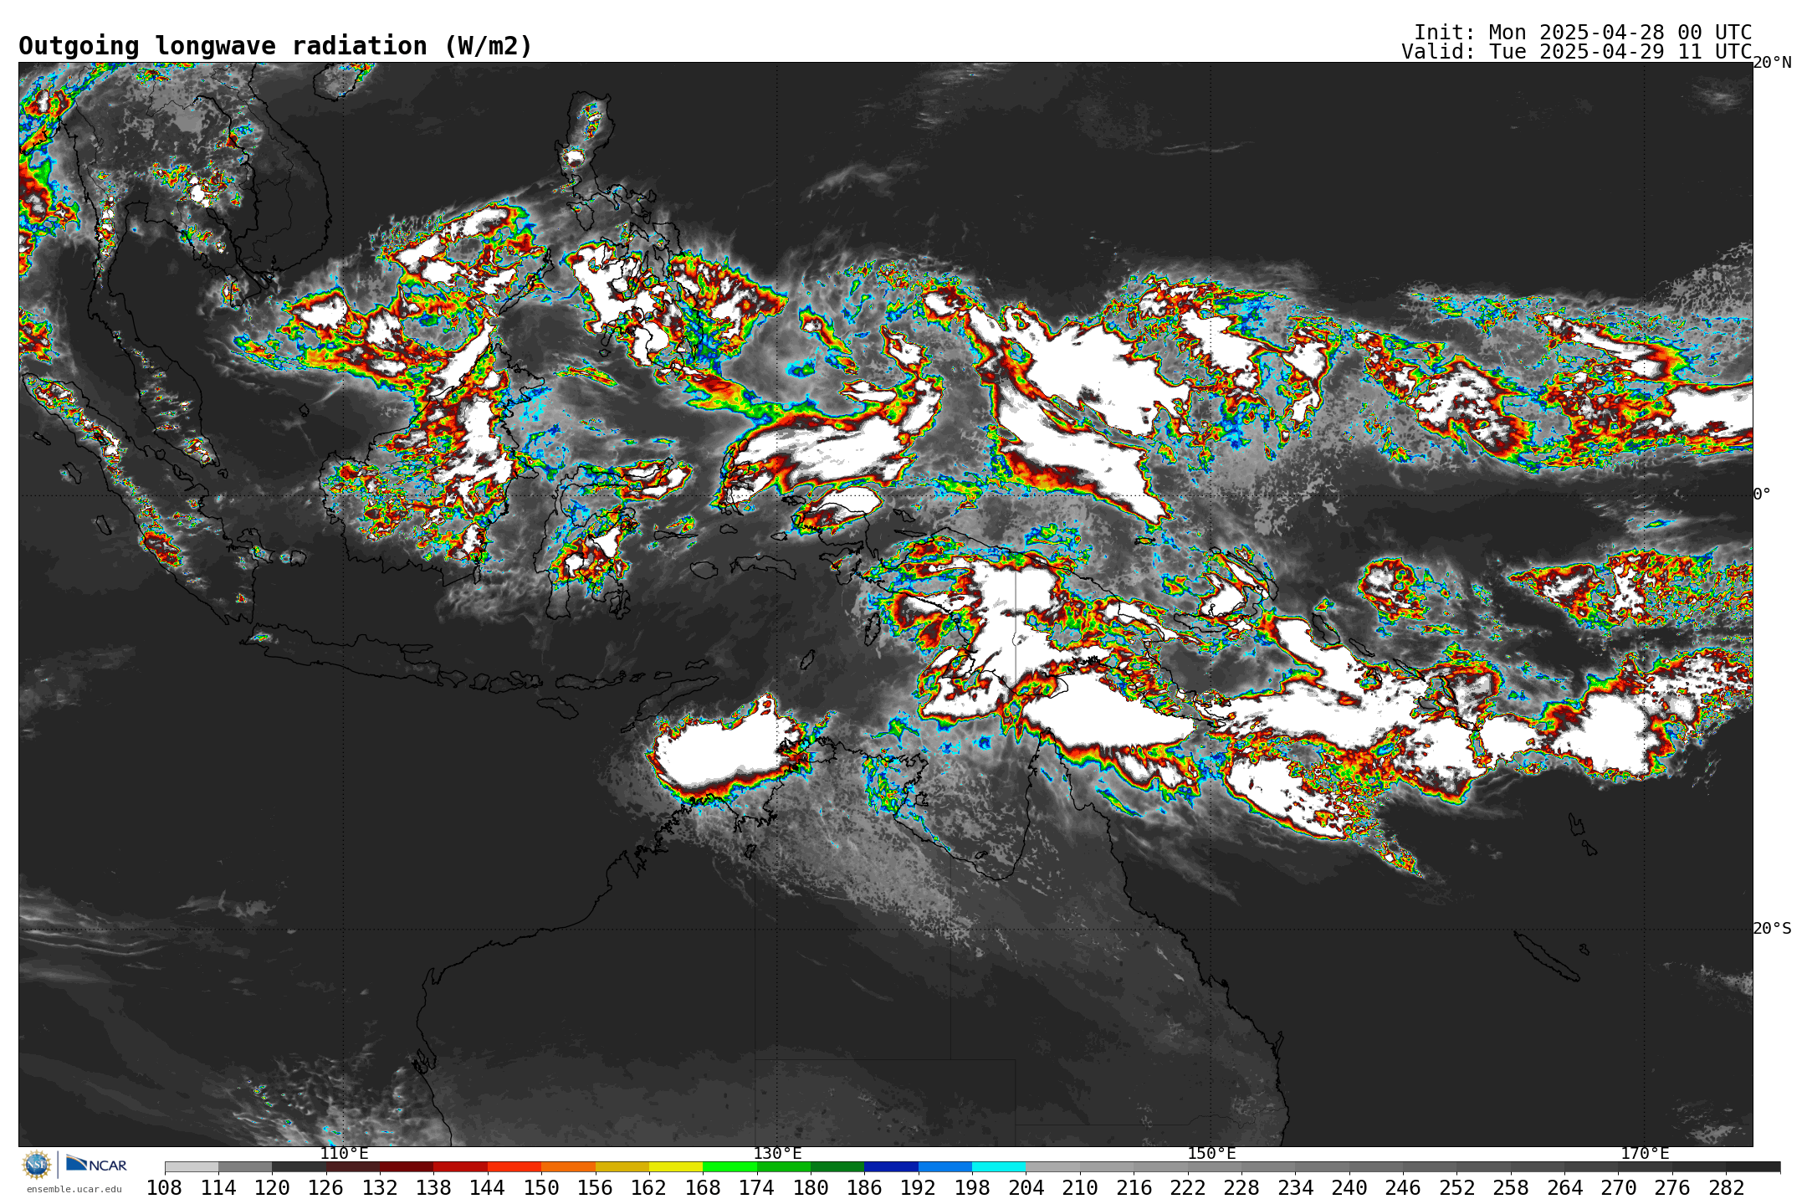Image resolution: width=1807 pixels, height=1199 pixels.
Task: Select the 'Outgoing longwave radiation (W/m2)' title
Action: coord(275,46)
